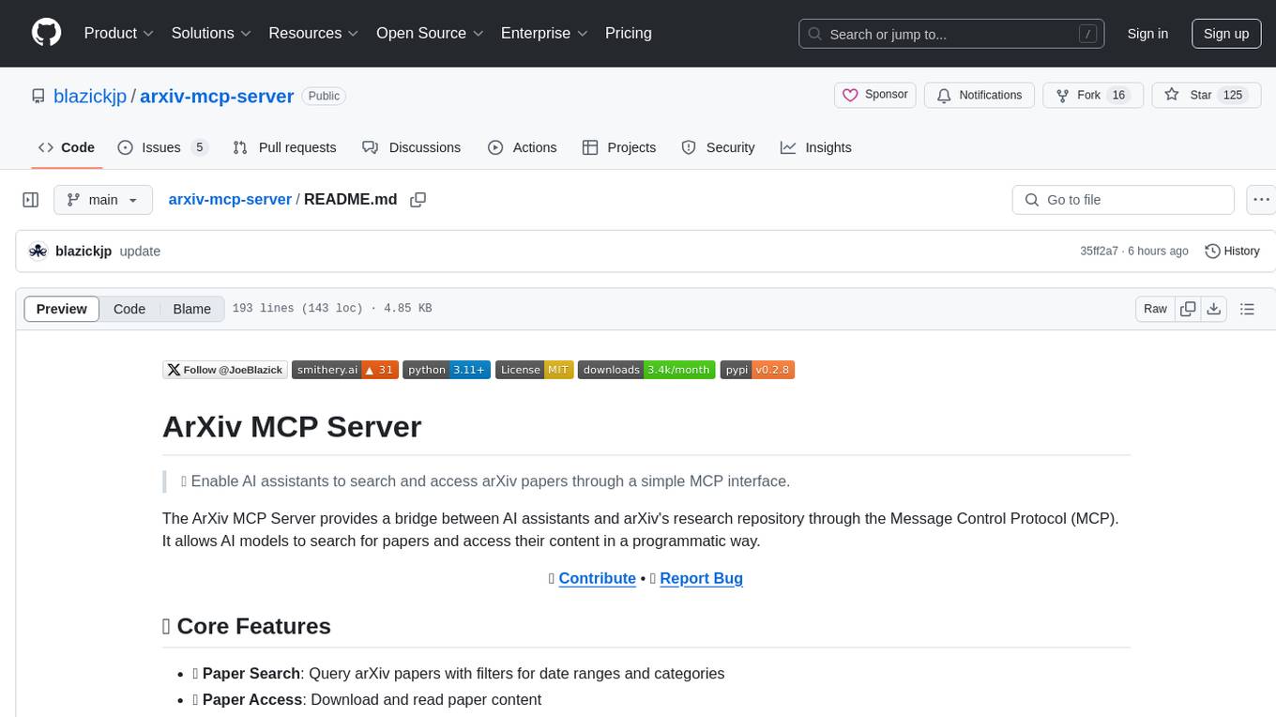Focus the Go to file field
This screenshot has width=1276, height=717.
point(1123,200)
